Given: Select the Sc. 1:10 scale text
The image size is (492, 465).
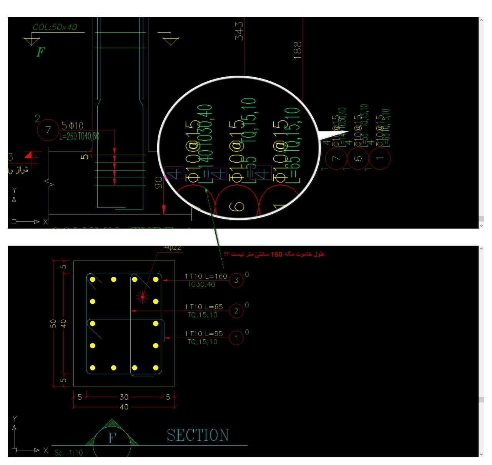Looking at the screenshot, I should coord(68,453).
